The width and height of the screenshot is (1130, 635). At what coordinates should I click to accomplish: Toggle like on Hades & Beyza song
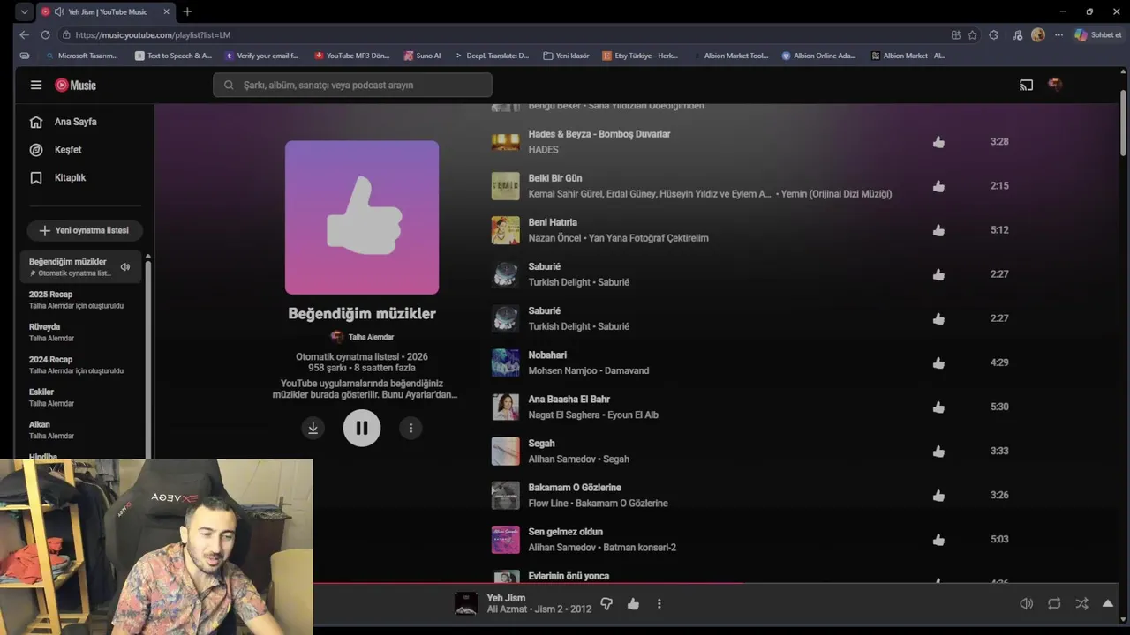[x=938, y=142]
